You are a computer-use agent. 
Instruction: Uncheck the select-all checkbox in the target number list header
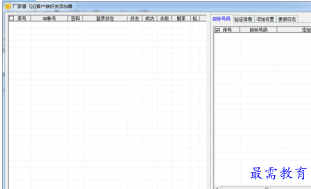217,30
